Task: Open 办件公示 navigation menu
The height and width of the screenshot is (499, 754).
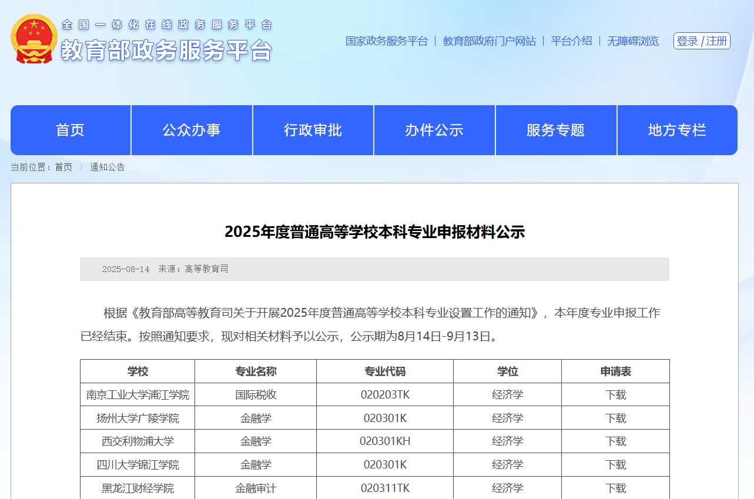Action: [x=434, y=130]
